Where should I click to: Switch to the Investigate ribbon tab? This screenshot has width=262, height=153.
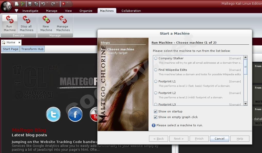[x=30, y=11]
